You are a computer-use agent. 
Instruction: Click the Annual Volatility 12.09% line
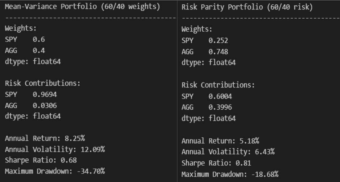click(55, 149)
